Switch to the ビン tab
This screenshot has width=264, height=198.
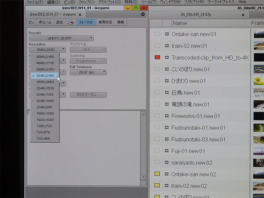coord(31,22)
